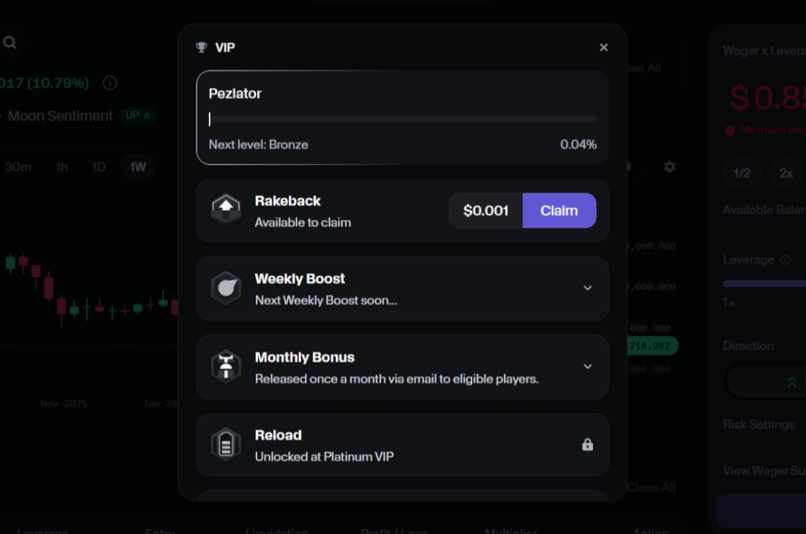Toggle the Moon Sentiment UP badge

(138, 116)
